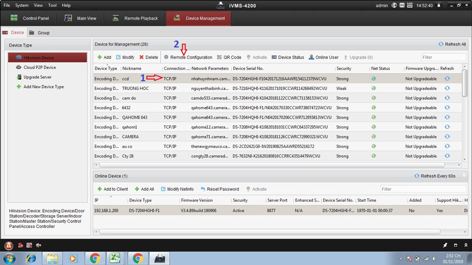Click the QR Code toolbar icon

(x=229, y=57)
